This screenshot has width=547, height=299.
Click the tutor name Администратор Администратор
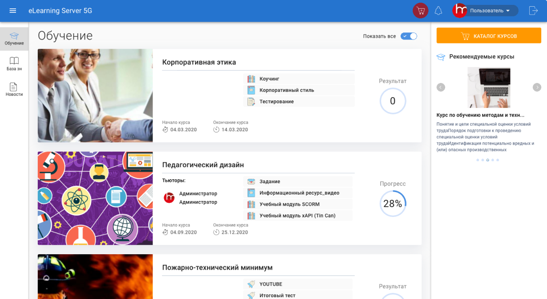tap(198, 198)
